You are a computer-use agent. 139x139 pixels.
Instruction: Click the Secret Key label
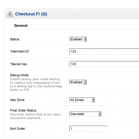click(19, 64)
